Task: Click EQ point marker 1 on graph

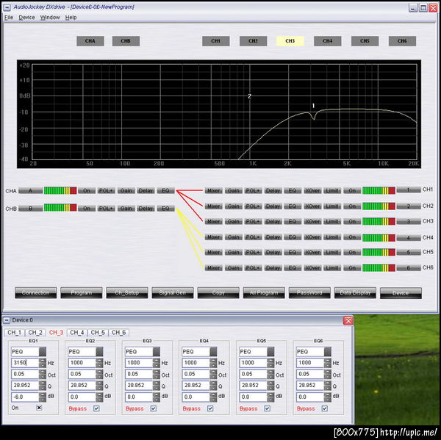Action: 313,106
